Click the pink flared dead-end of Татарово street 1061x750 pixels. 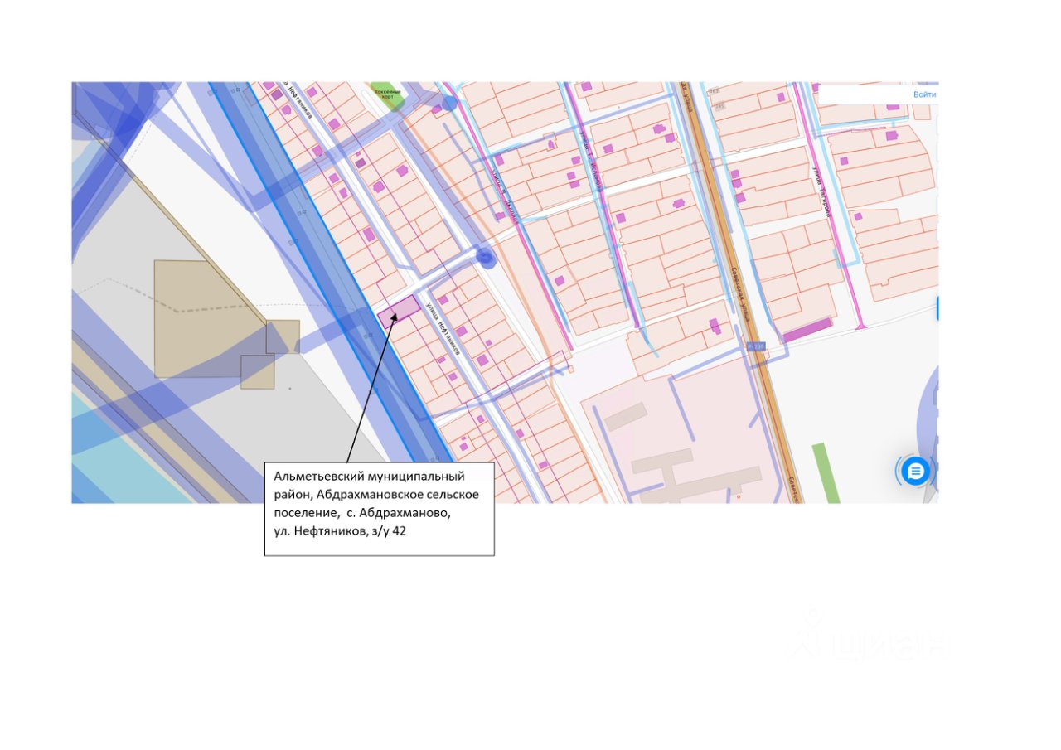[x=862, y=324]
